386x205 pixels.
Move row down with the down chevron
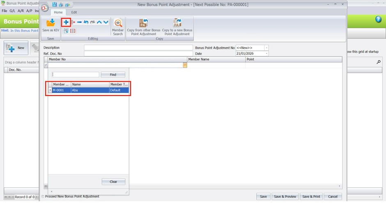(106, 22)
